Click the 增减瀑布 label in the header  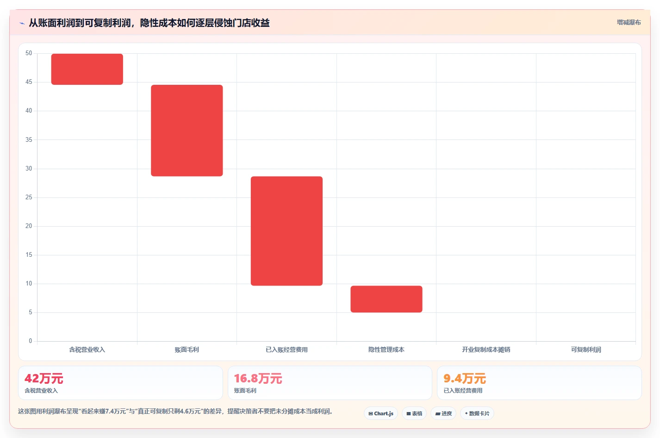point(629,22)
